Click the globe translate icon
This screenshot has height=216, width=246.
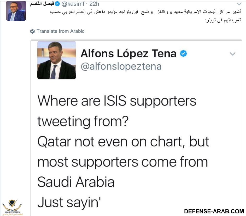33,31
